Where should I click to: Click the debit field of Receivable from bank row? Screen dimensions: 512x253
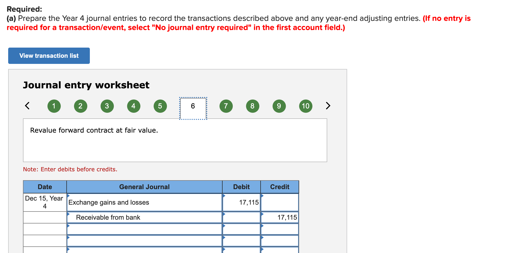(241, 217)
